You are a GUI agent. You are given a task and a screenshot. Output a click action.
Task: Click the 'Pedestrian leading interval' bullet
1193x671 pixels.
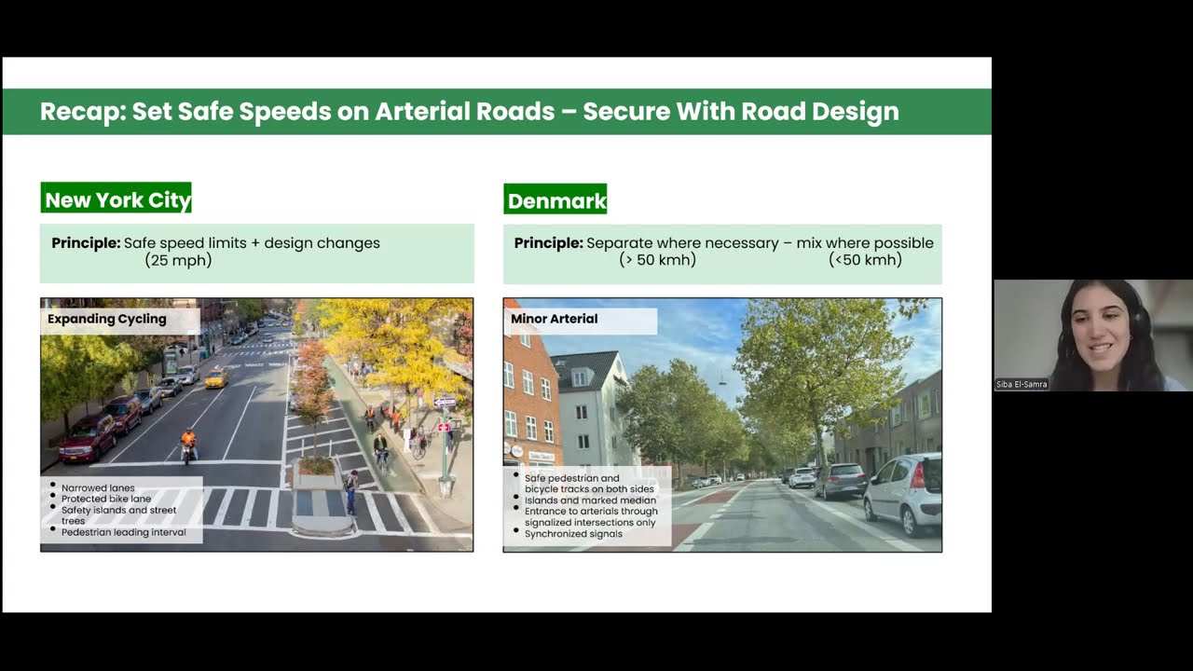point(124,533)
